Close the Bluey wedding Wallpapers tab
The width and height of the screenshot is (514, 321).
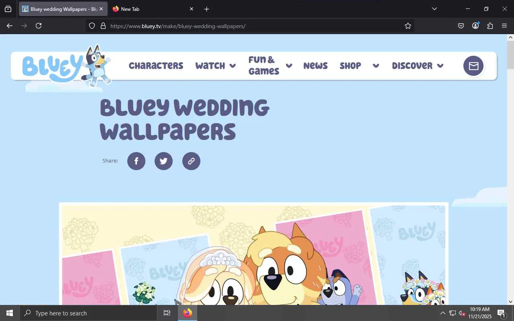(x=101, y=9)
